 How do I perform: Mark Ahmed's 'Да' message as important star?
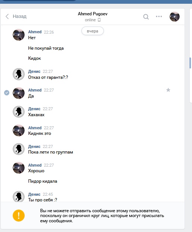point(168,90)
